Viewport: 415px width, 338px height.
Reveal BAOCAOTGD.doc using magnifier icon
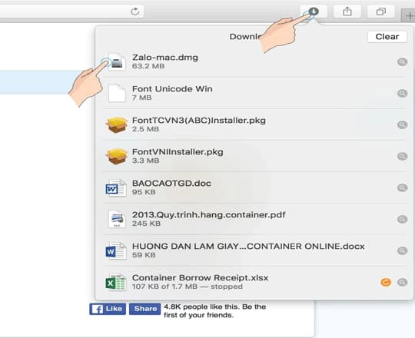point(402,187)
